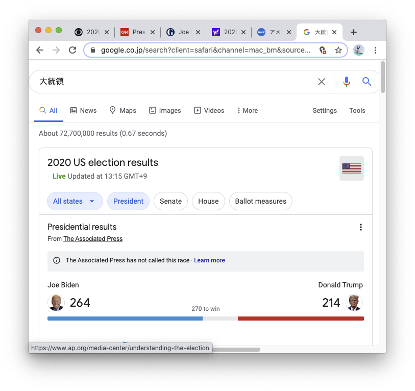Click the back navigation arrow
This screenshot has height=391, width=415.
(x=40, y=50)
